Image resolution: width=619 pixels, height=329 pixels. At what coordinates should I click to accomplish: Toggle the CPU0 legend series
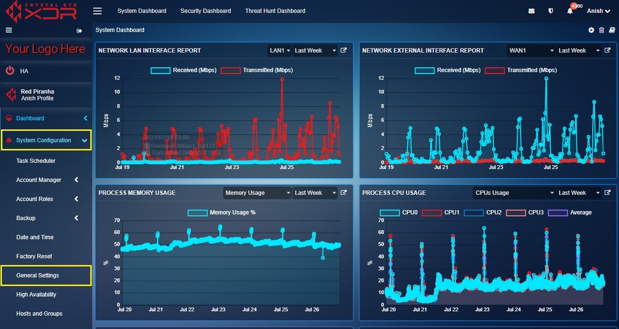tap(398, 212)
